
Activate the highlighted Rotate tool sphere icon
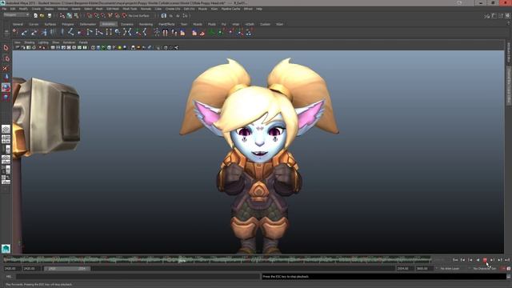(6, 87)
